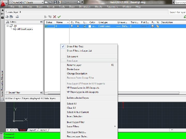Screen dimensions: 186x139
Task: Choose Delete Layer from context menu
Action: tap(89, 69)
